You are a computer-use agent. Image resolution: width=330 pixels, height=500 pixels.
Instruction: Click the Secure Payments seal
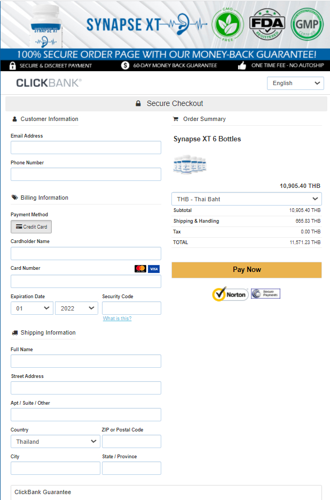pyautogui.click(x=265, y=293)
